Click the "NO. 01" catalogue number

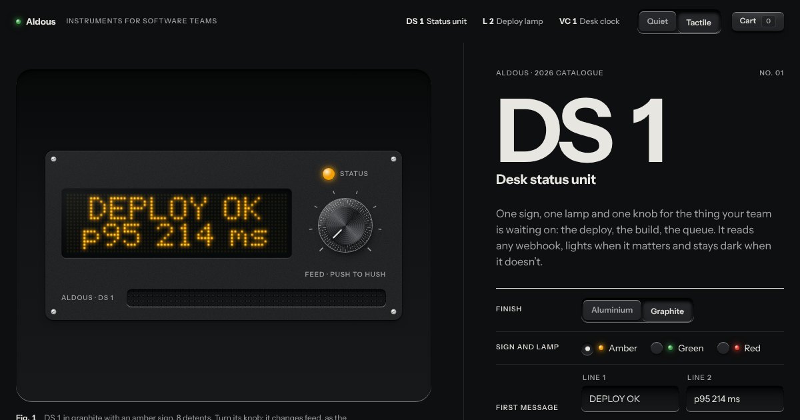pyautogui.click(x=771, y=73)
